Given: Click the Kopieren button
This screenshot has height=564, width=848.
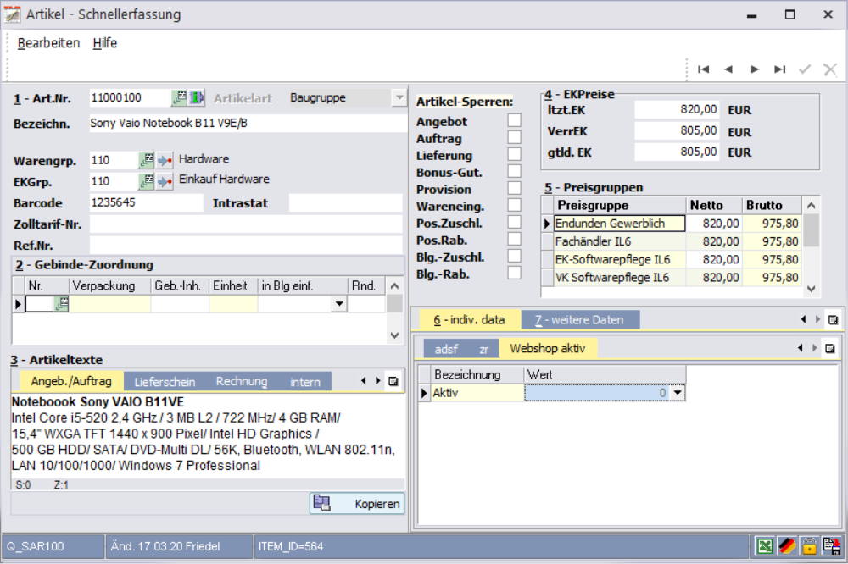Looking at the screenshot, I should [357, 504].
